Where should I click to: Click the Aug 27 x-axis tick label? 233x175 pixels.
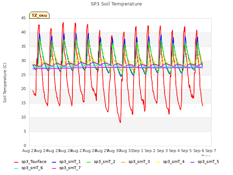[x=77, y=151]
